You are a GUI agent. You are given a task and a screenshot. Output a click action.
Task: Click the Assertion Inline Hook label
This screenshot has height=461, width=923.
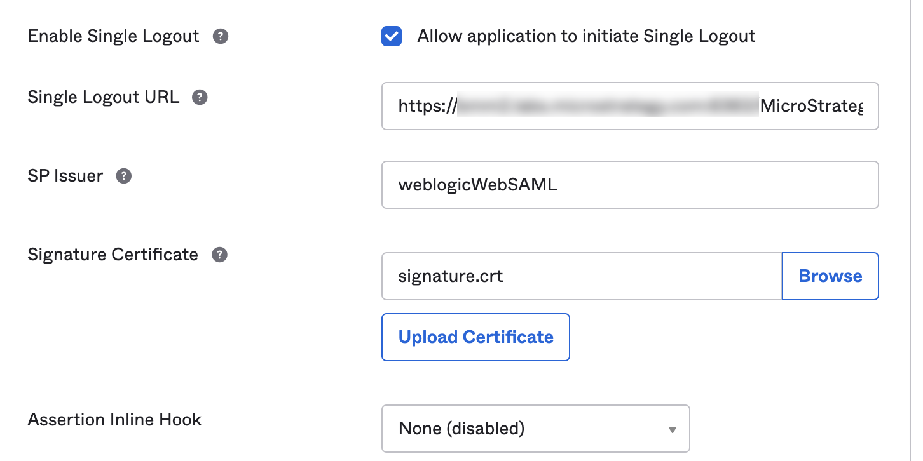(x=114, y=419)
